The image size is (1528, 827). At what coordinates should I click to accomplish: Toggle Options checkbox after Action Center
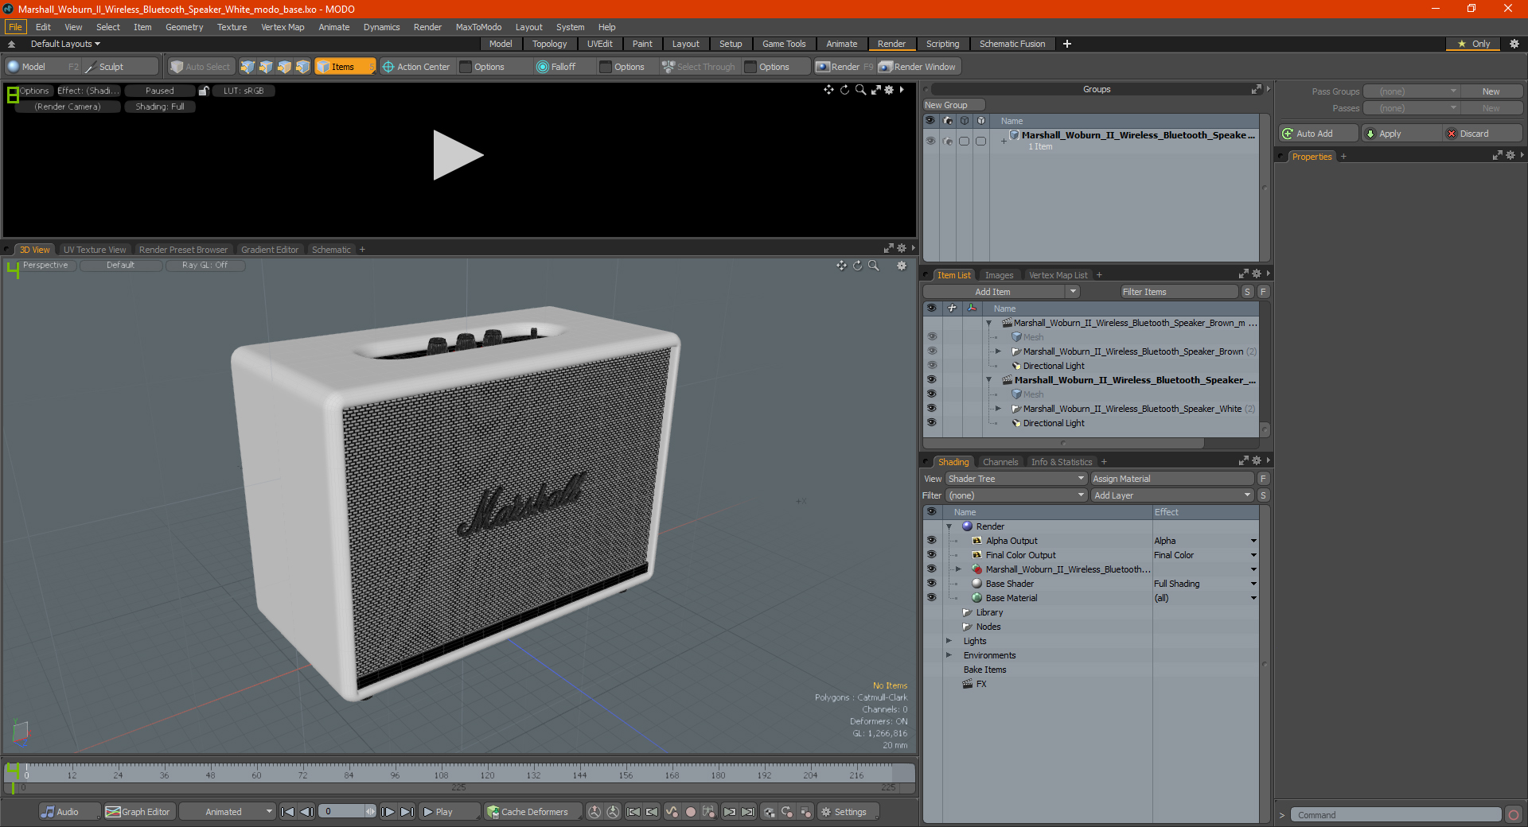[466, 67]
